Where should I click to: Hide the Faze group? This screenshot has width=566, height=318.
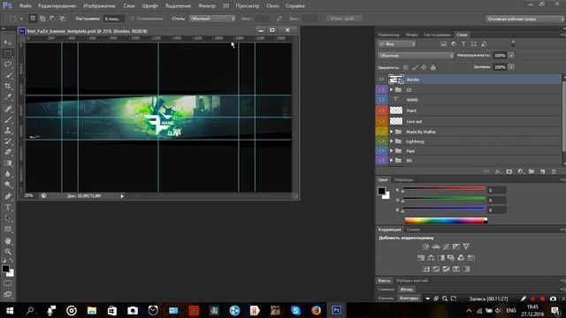pos(381,151)
